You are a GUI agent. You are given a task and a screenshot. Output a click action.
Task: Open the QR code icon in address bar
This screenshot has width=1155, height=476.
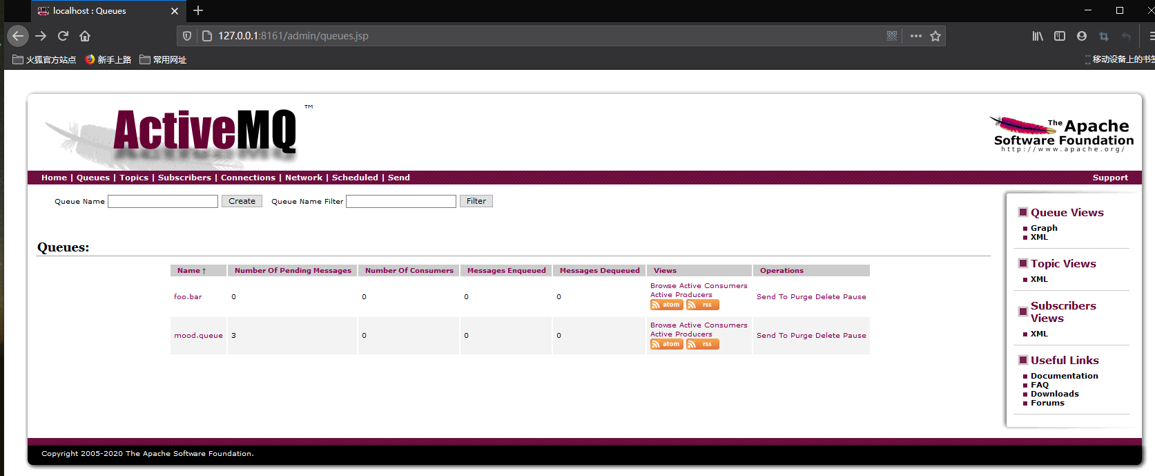pos(892,36)
